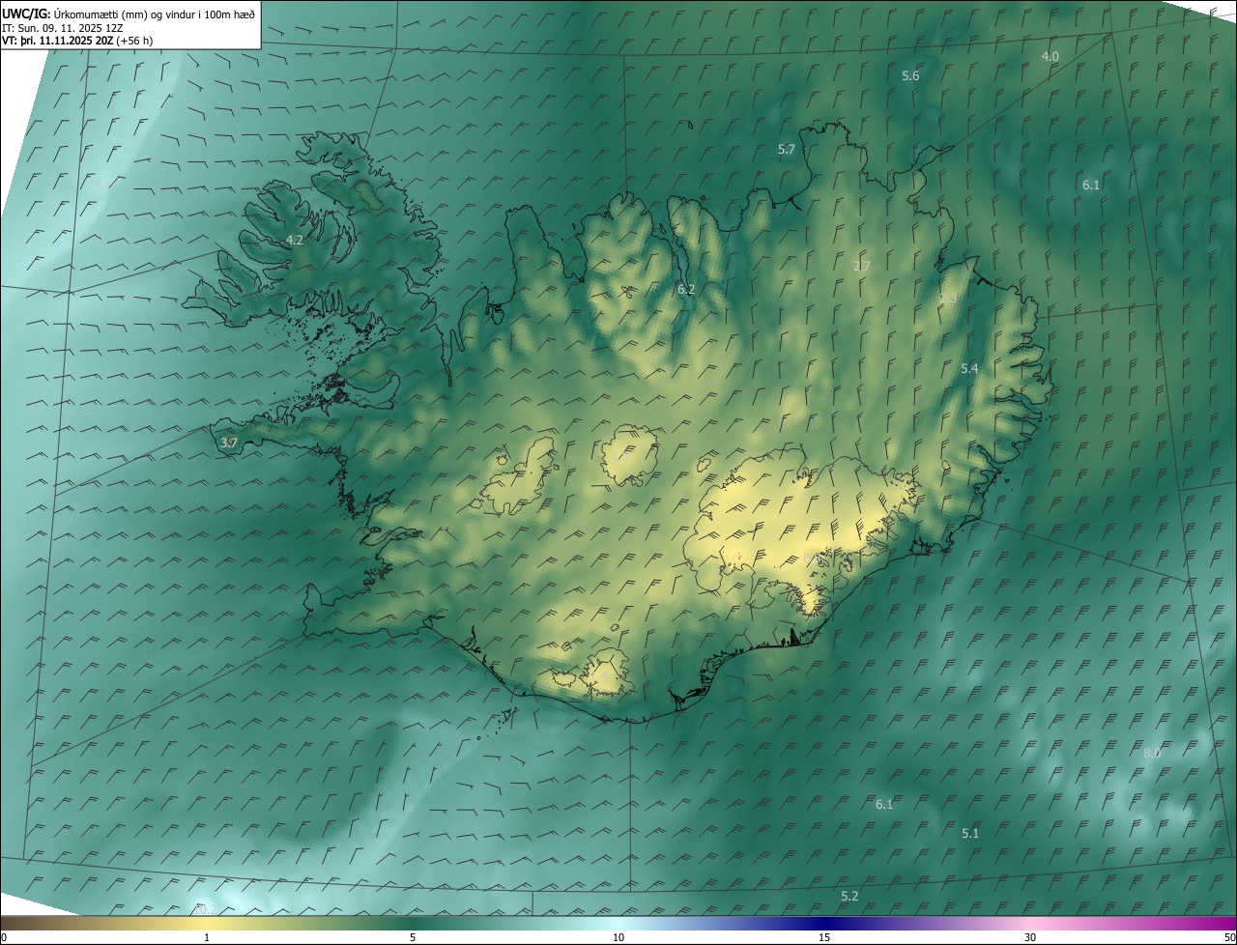Viewport: 1237px width, 945px height.
Task: Click the 4.0 value label on the map
Action: point(1050,57)
